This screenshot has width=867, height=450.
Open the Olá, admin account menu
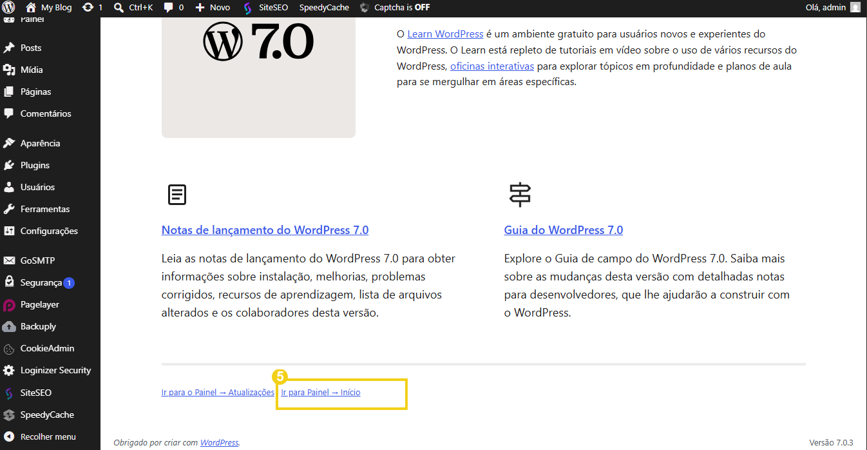833,8
